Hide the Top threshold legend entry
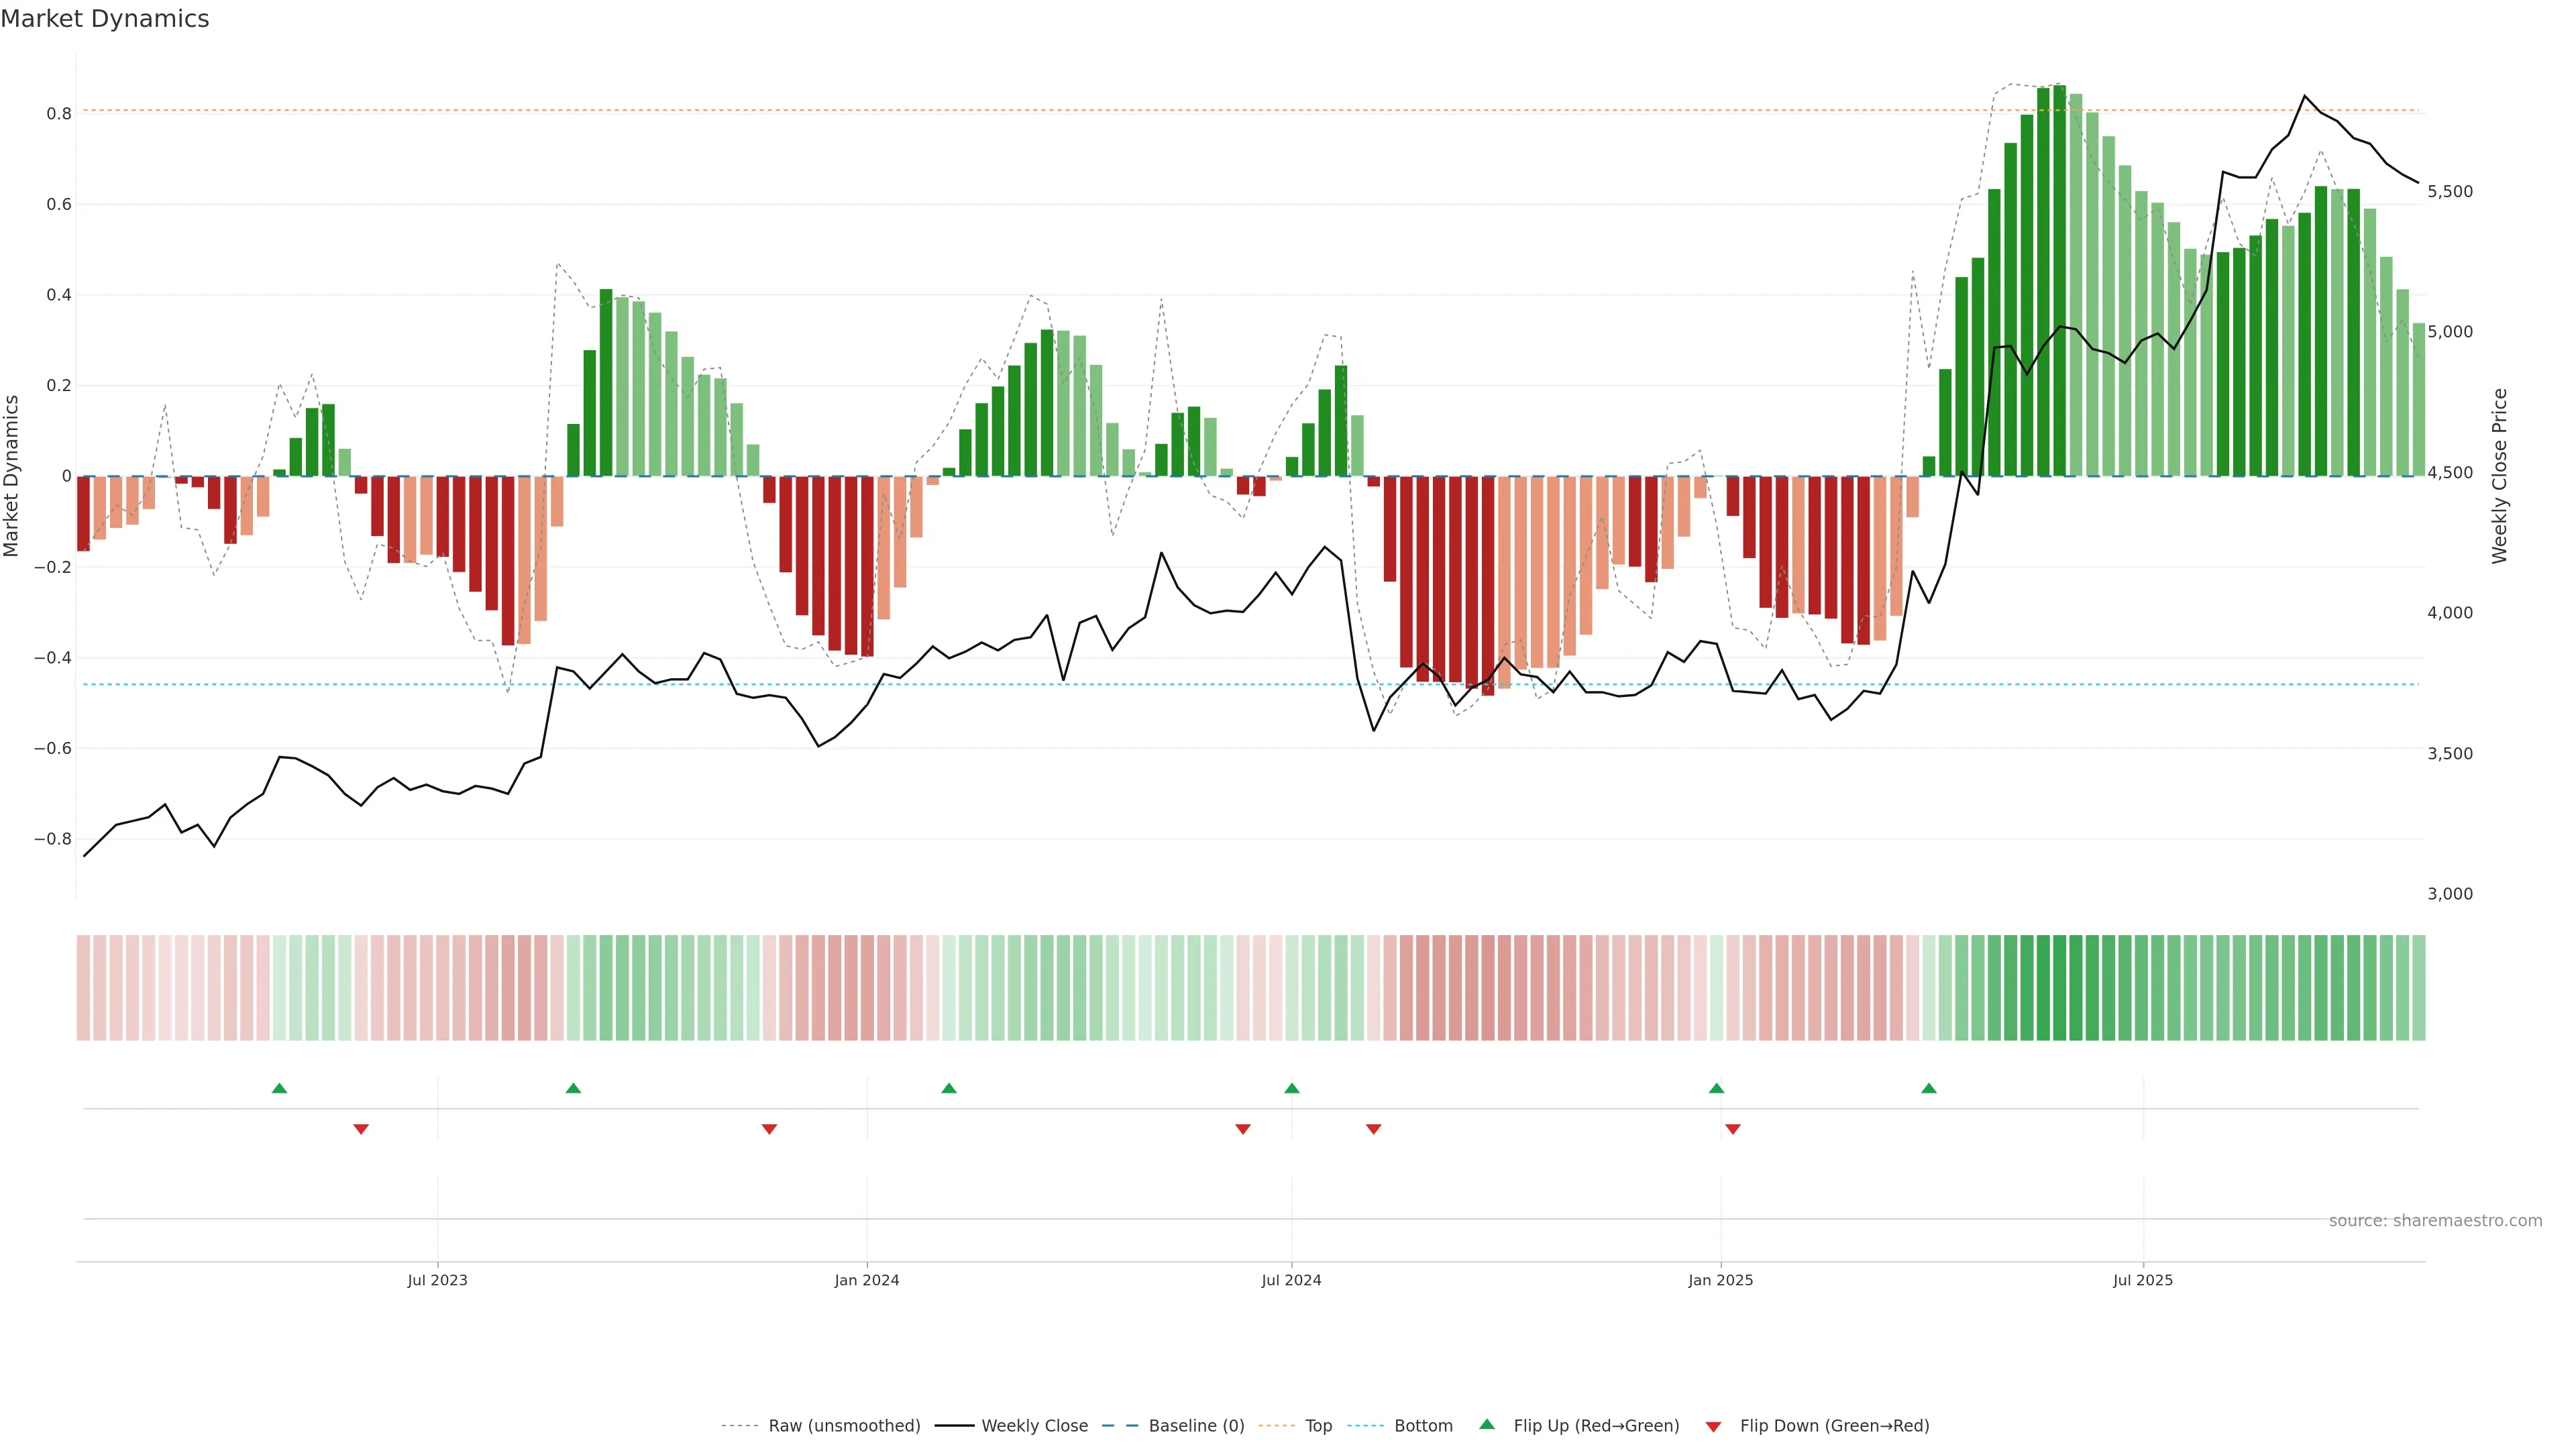This screenshot has height=1449, width=2576. (x=1318, y=1426)
